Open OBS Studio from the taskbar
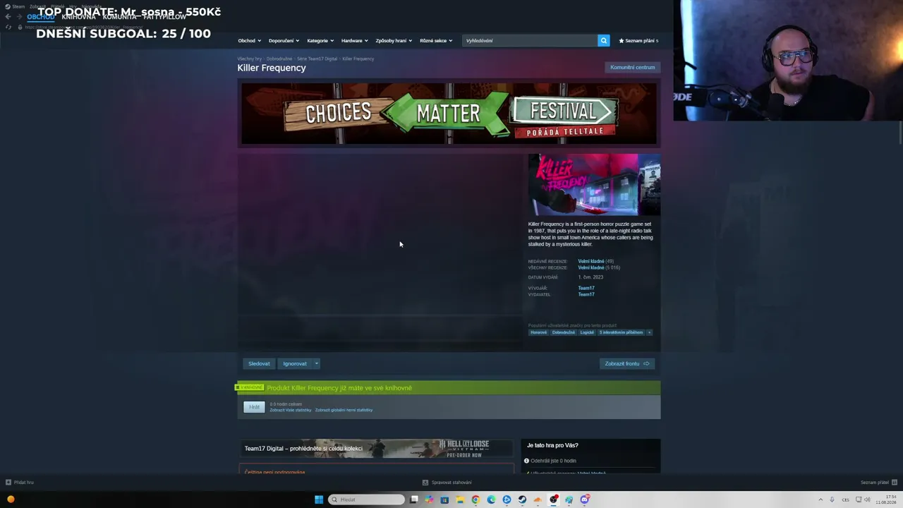 tap(553, 500)
